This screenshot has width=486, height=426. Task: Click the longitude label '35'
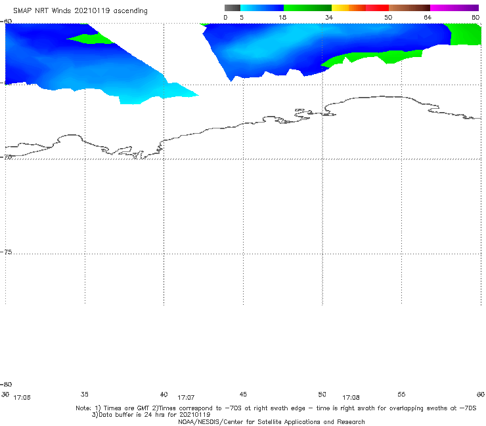point(84,394)
